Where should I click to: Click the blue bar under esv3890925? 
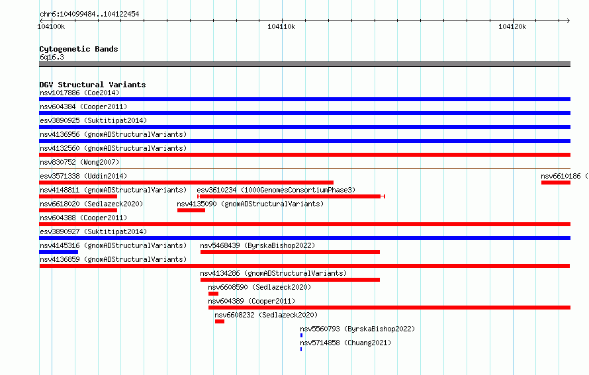[304, 127]
